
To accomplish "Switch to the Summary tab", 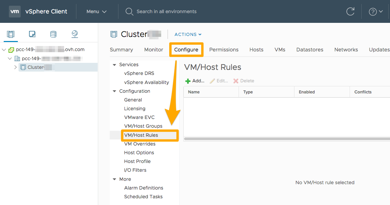I will pyautogui.click(x=121, y=50).
